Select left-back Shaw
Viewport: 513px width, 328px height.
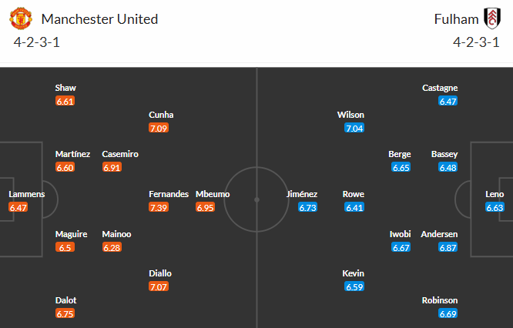point(65,88)
